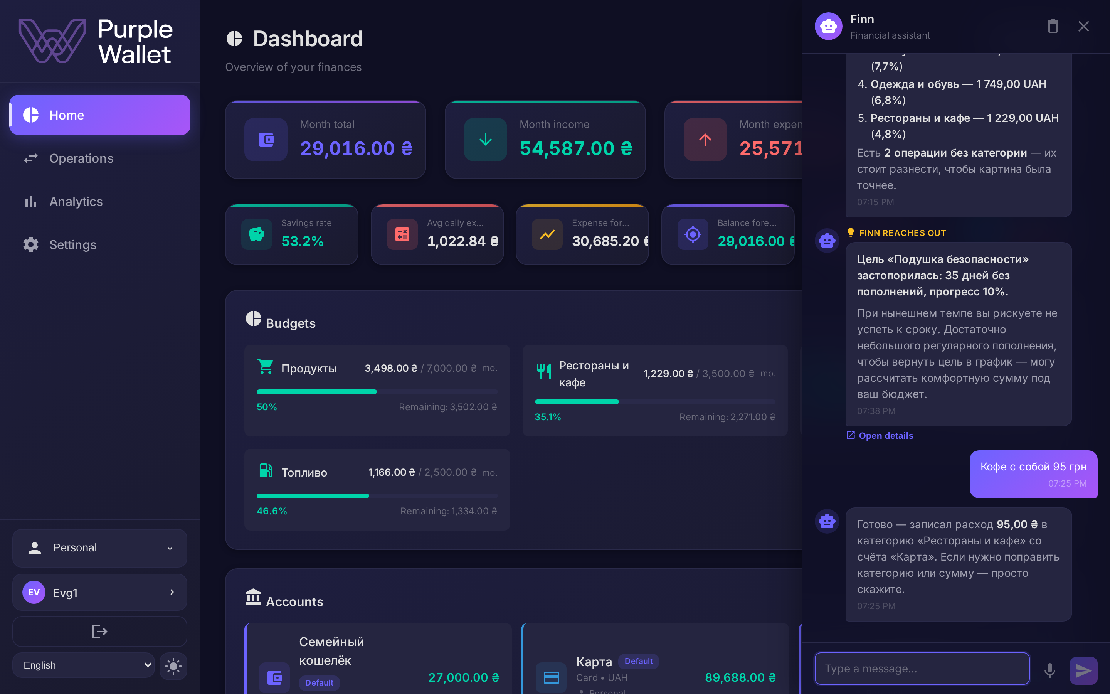The height and width of the screenshot is (694, 1110).
Task: Click the Топливо budget progress bar
Action: click(377, 496)
